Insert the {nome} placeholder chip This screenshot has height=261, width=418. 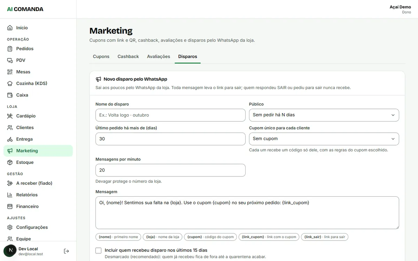coord(118,237)
